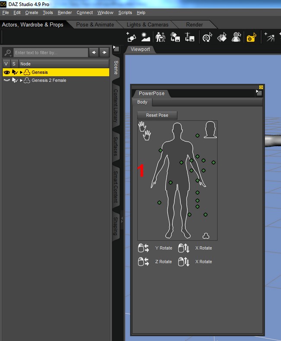
Task: Select the PowerPose pane tab
Action: click(152, 93)
